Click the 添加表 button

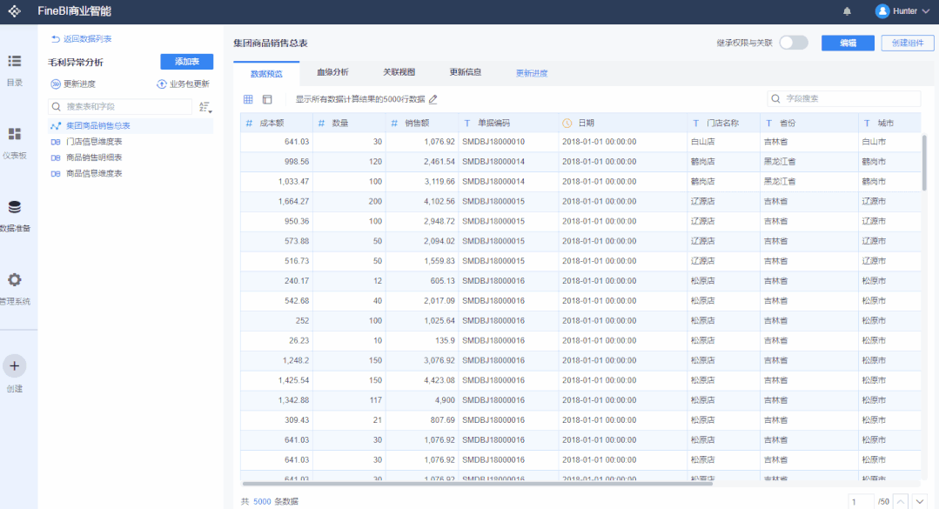tap(187, 62)
